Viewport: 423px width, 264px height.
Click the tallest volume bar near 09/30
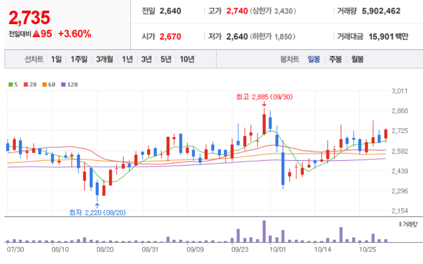[264, 232]
